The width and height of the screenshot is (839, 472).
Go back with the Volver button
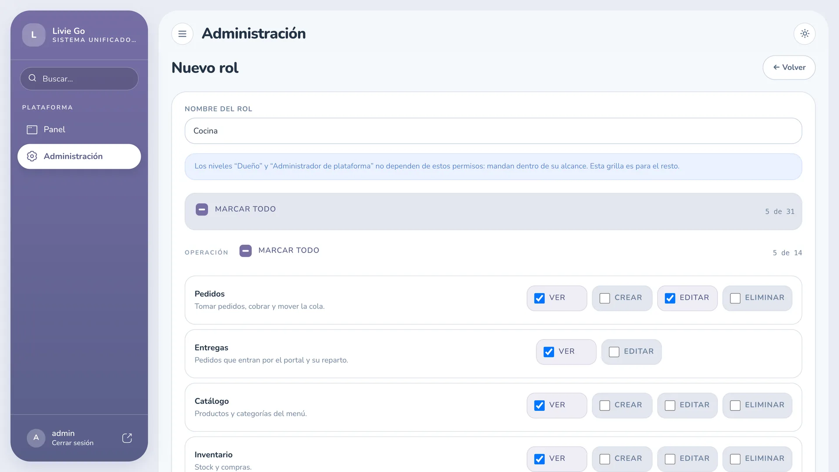789,67
